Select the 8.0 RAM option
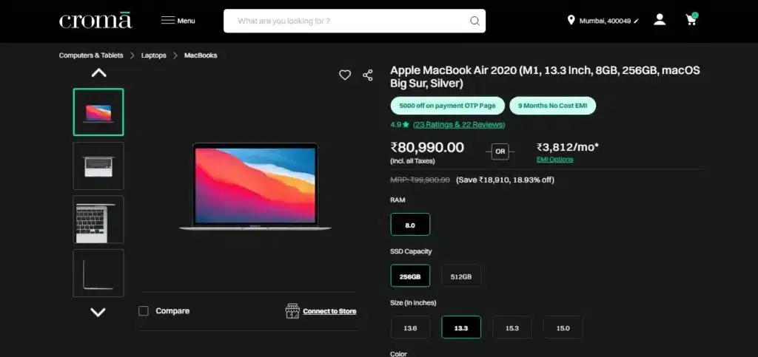The height and width of the screenshot is (357, 758). (410, 225)
